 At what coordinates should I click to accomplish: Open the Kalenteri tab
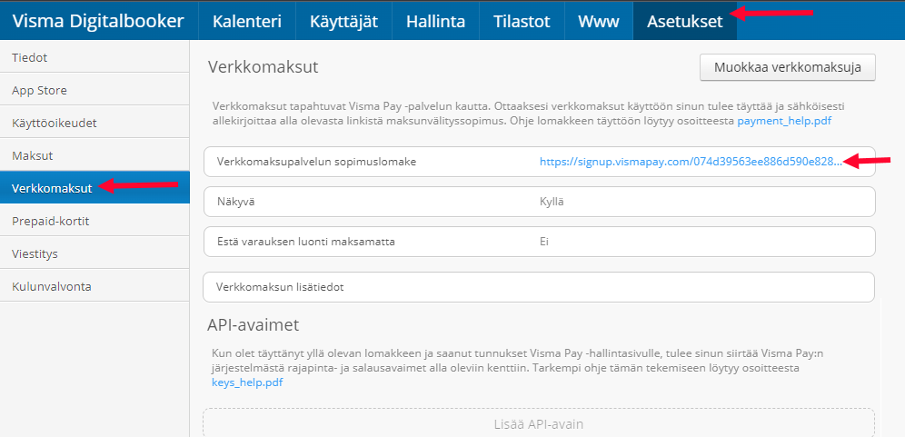point(247,22)
